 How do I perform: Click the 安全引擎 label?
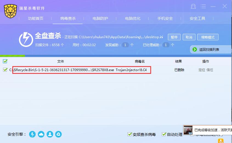click(17, 134)
